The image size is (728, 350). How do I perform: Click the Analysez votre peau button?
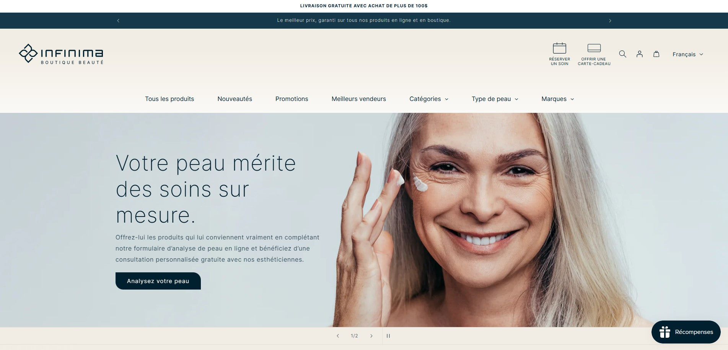(158, 281)
